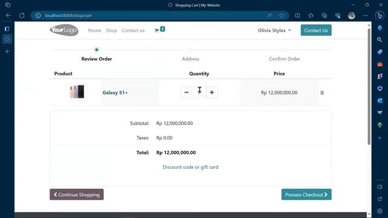
Task: Go to Home menu item
Action: (x=95, y=30)
